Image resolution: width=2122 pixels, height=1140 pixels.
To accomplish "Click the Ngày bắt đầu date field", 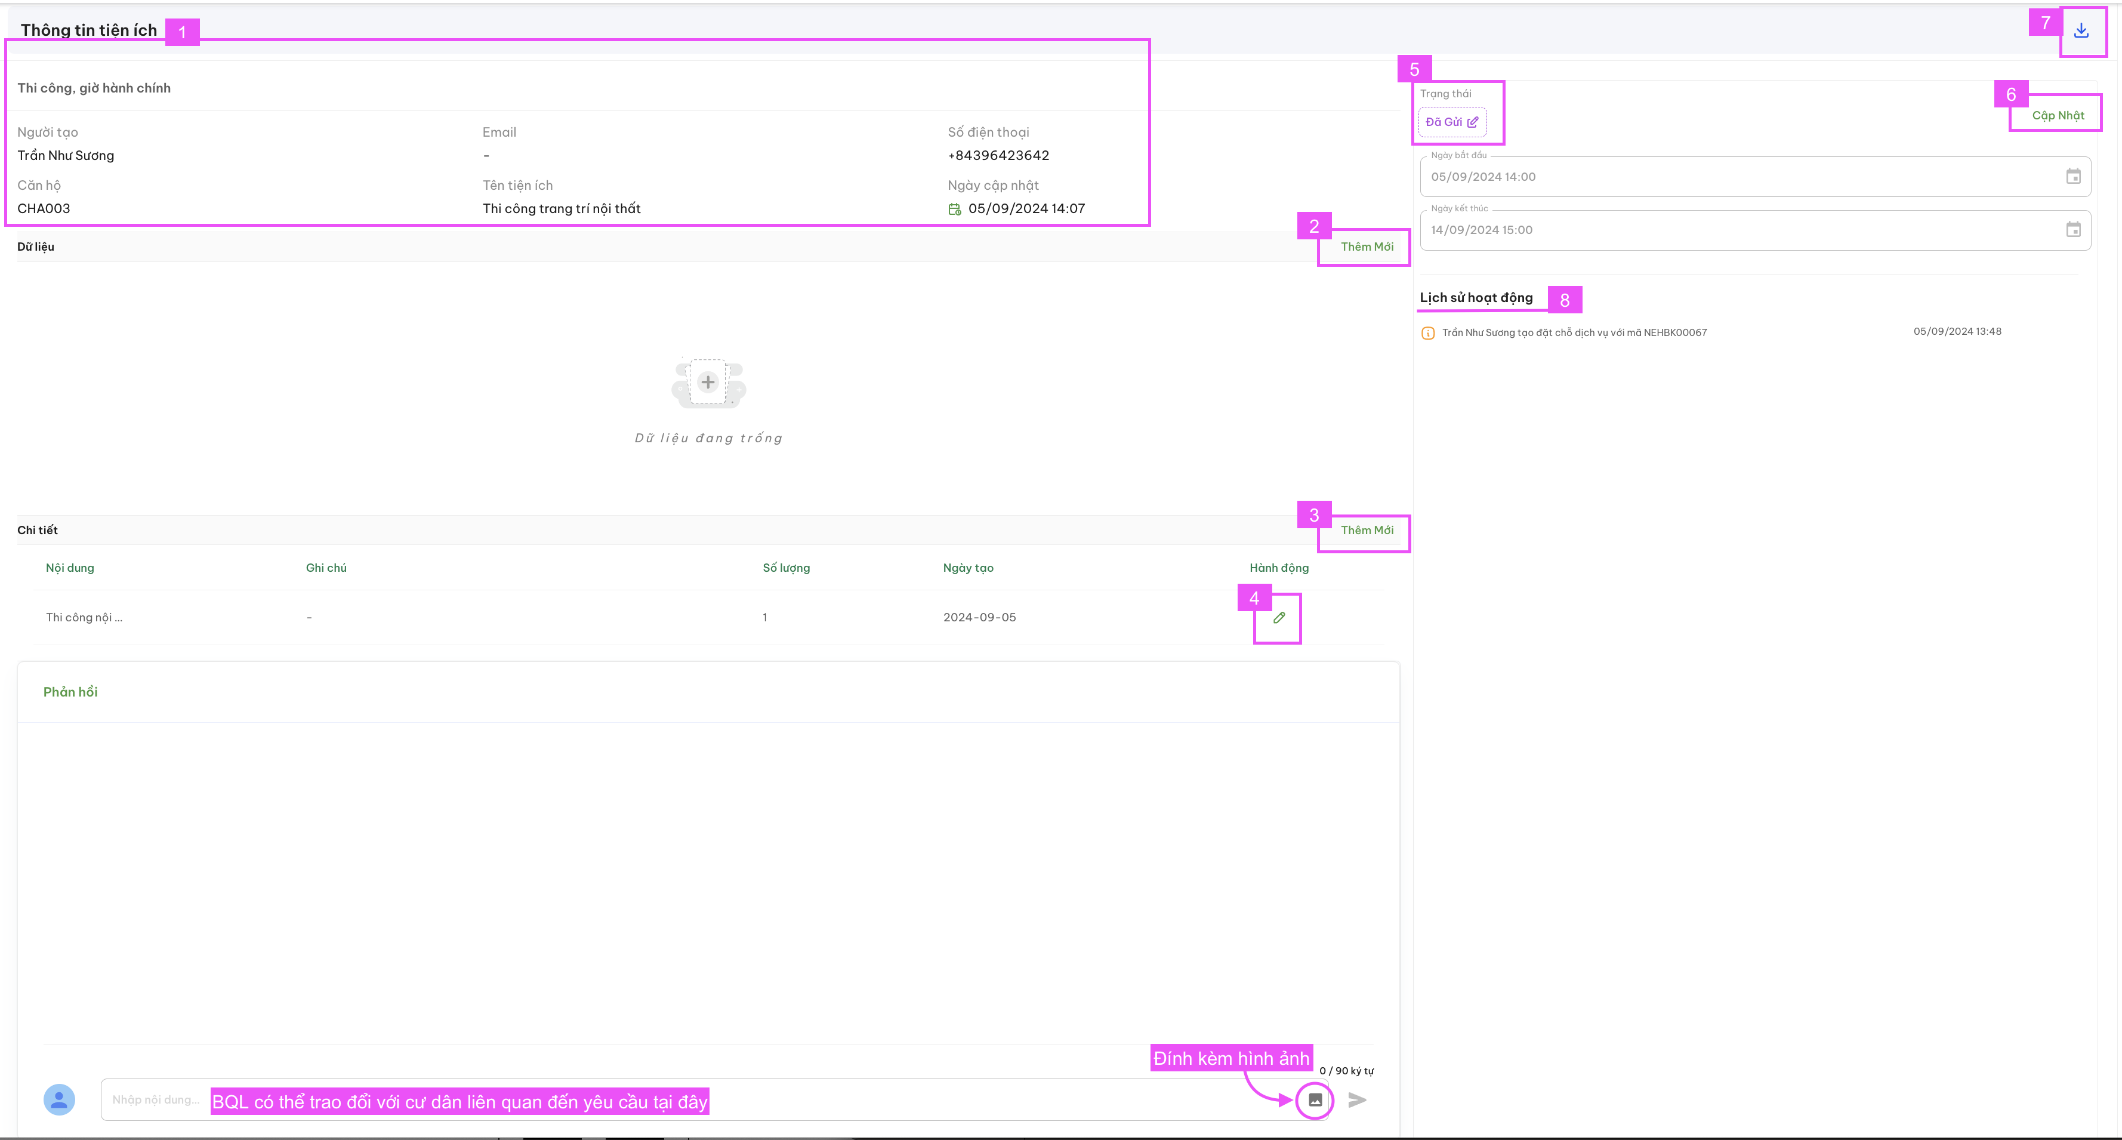I will (1754, 176).
